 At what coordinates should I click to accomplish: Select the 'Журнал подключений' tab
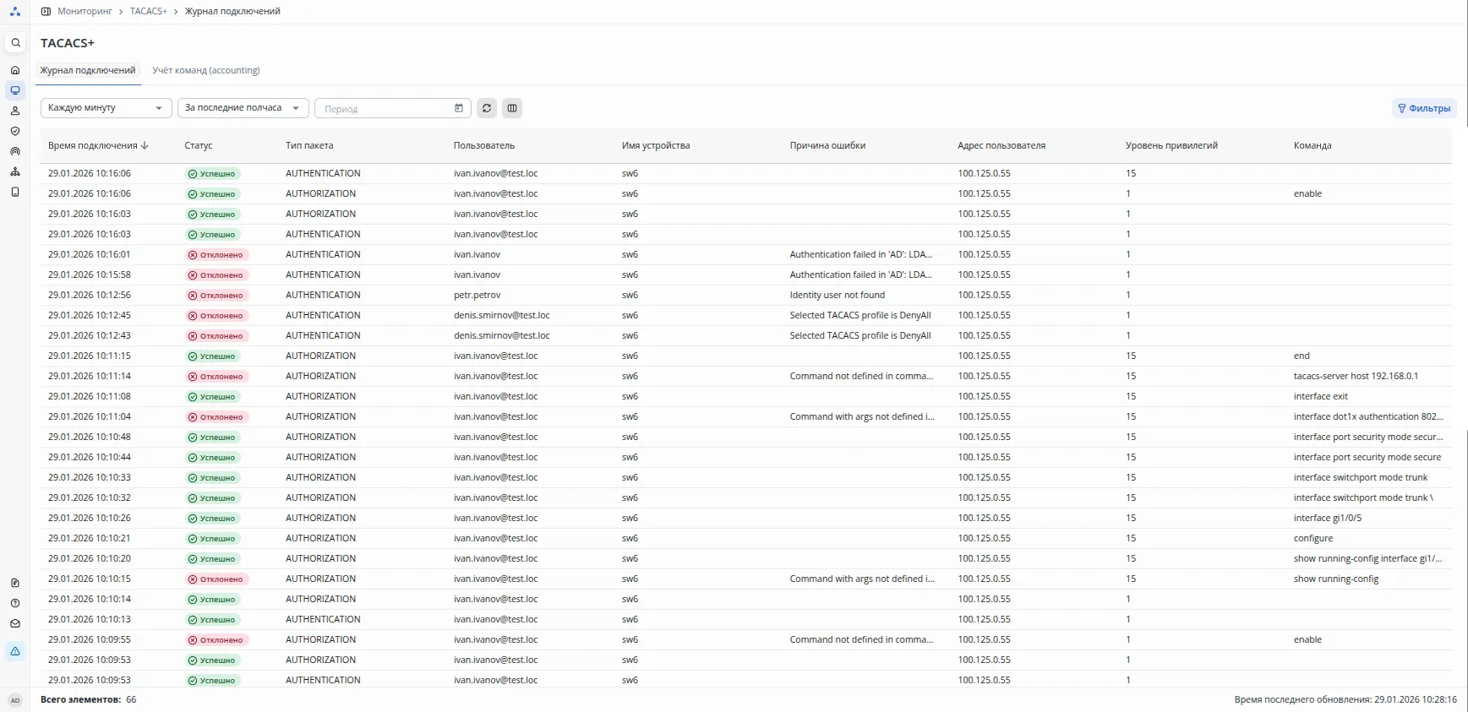click(88, 70)
